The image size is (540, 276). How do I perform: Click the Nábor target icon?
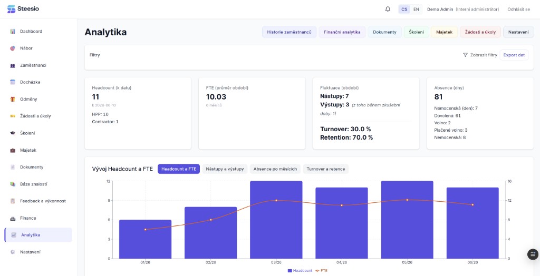(13, 48)
